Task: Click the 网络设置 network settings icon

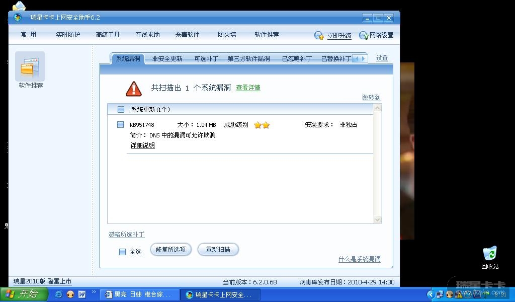Action: [x=363, y=35]
